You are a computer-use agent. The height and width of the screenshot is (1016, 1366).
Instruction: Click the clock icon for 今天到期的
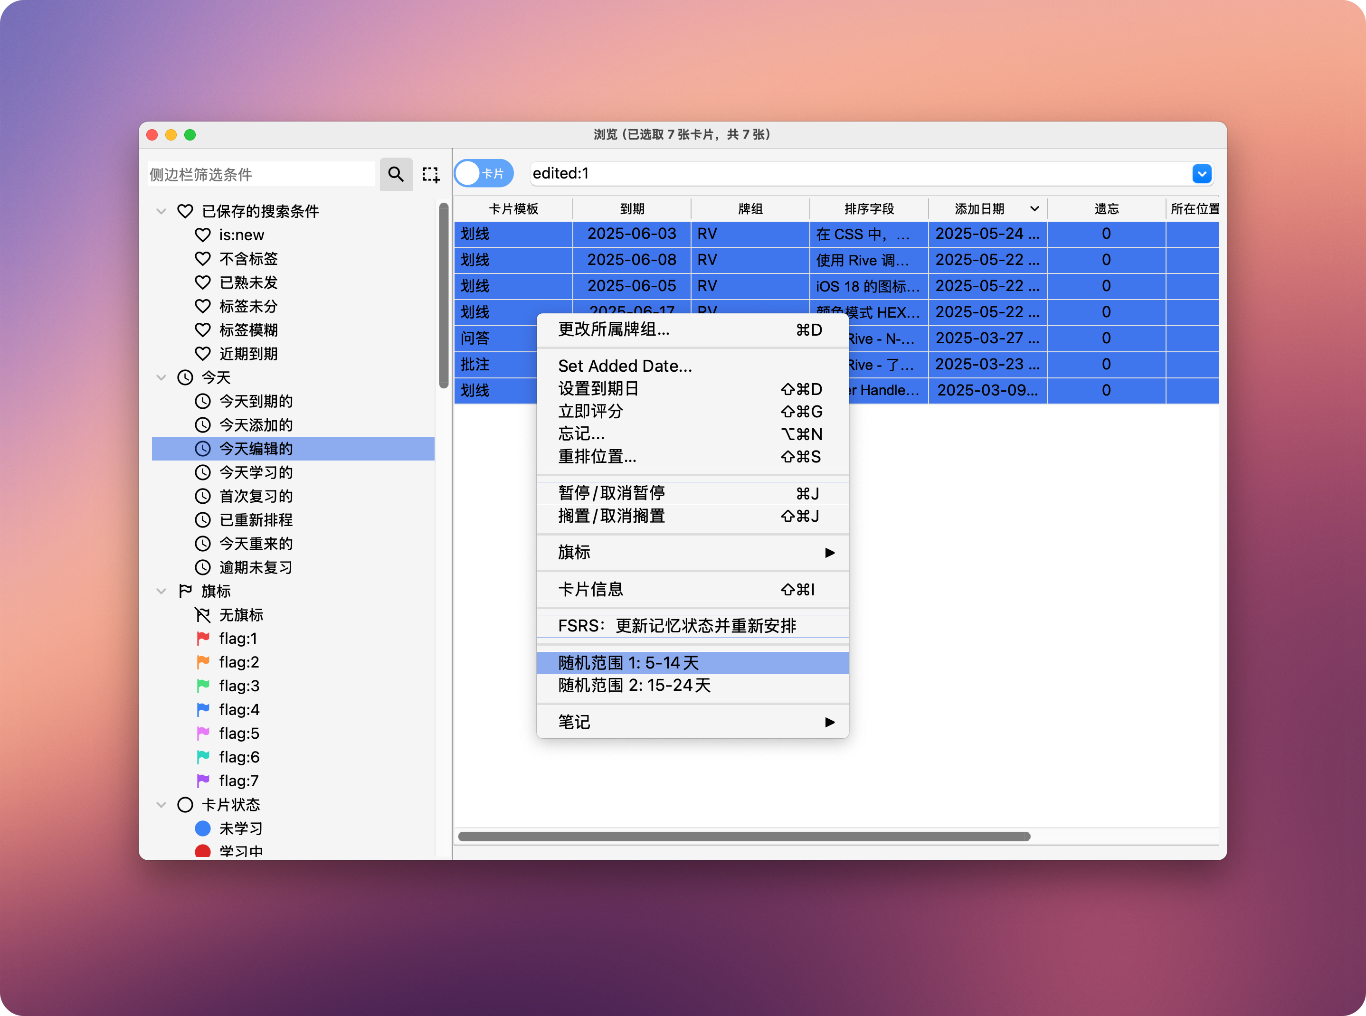pyautogui.click(x=202, y=402)
